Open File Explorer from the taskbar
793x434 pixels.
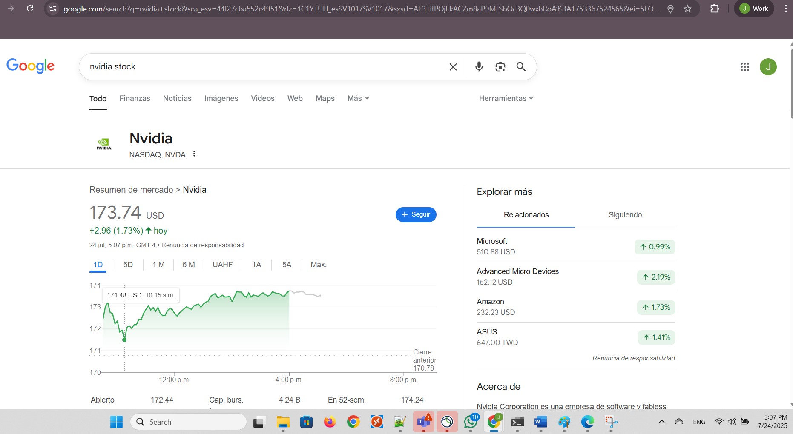point(283,422)
